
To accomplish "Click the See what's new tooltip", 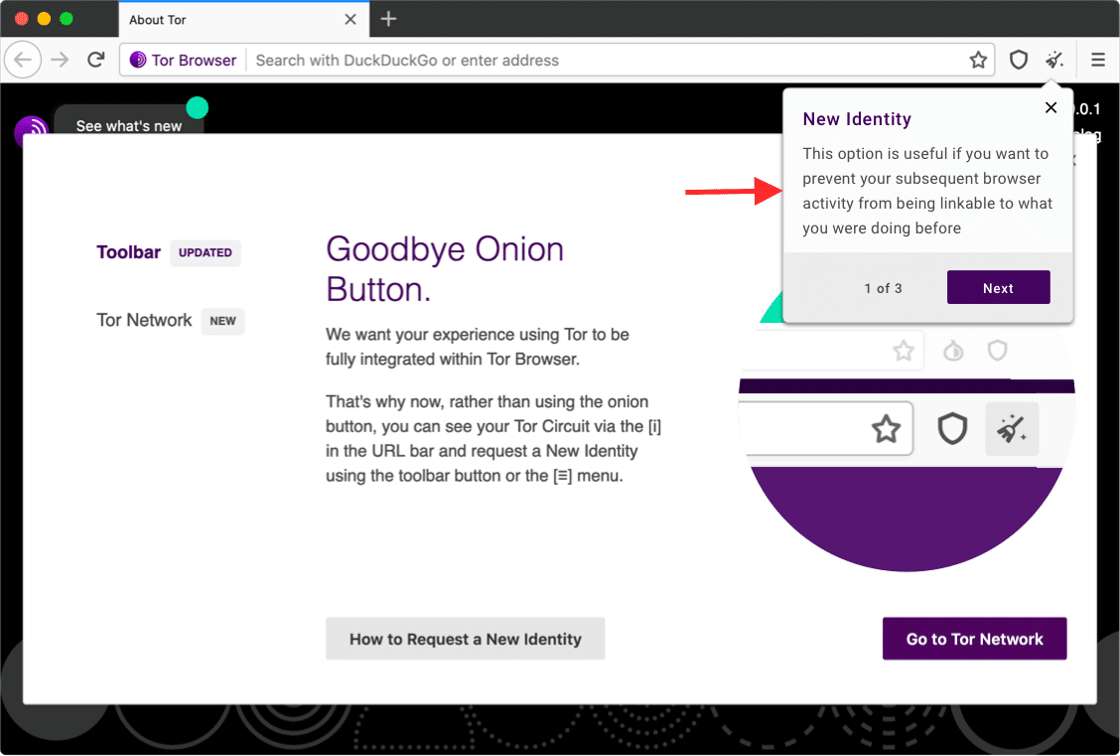I will 128,125.
